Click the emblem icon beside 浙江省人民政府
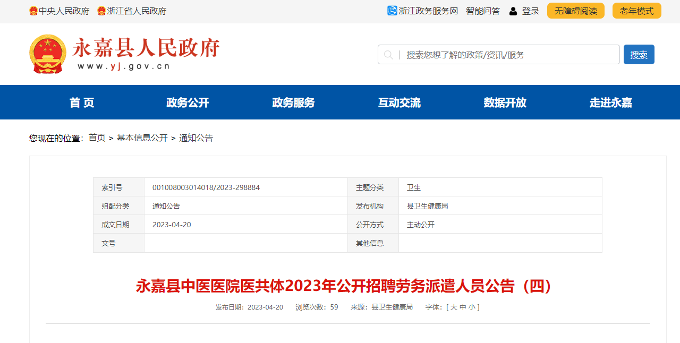 [x=101, y=11]
